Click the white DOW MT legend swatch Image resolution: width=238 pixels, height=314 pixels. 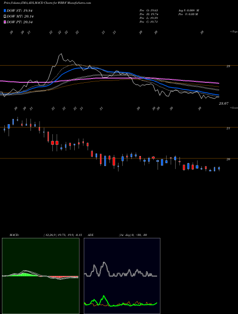5,17
